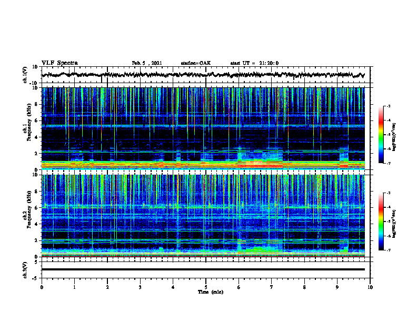
Task: Click the green emission patch near minute 6.5 in ch.2 spectrogram
Action: pyautogui.click(x=259, y=249)
